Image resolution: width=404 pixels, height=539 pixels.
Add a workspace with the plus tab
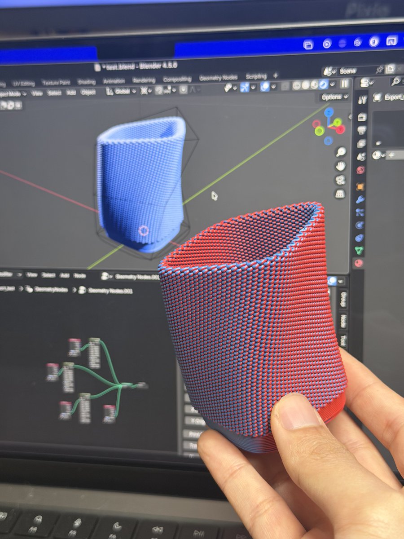point(276,75)
